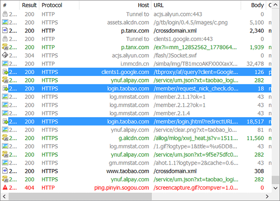Image resolution: width=280 pixels, height=201 pixels.
Task: Select the ping.pinyin.sogou.com host cell
Action: tap(122, 187)
